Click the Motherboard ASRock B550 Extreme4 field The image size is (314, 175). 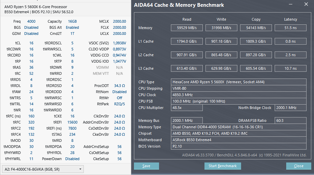tap(239, 140)
